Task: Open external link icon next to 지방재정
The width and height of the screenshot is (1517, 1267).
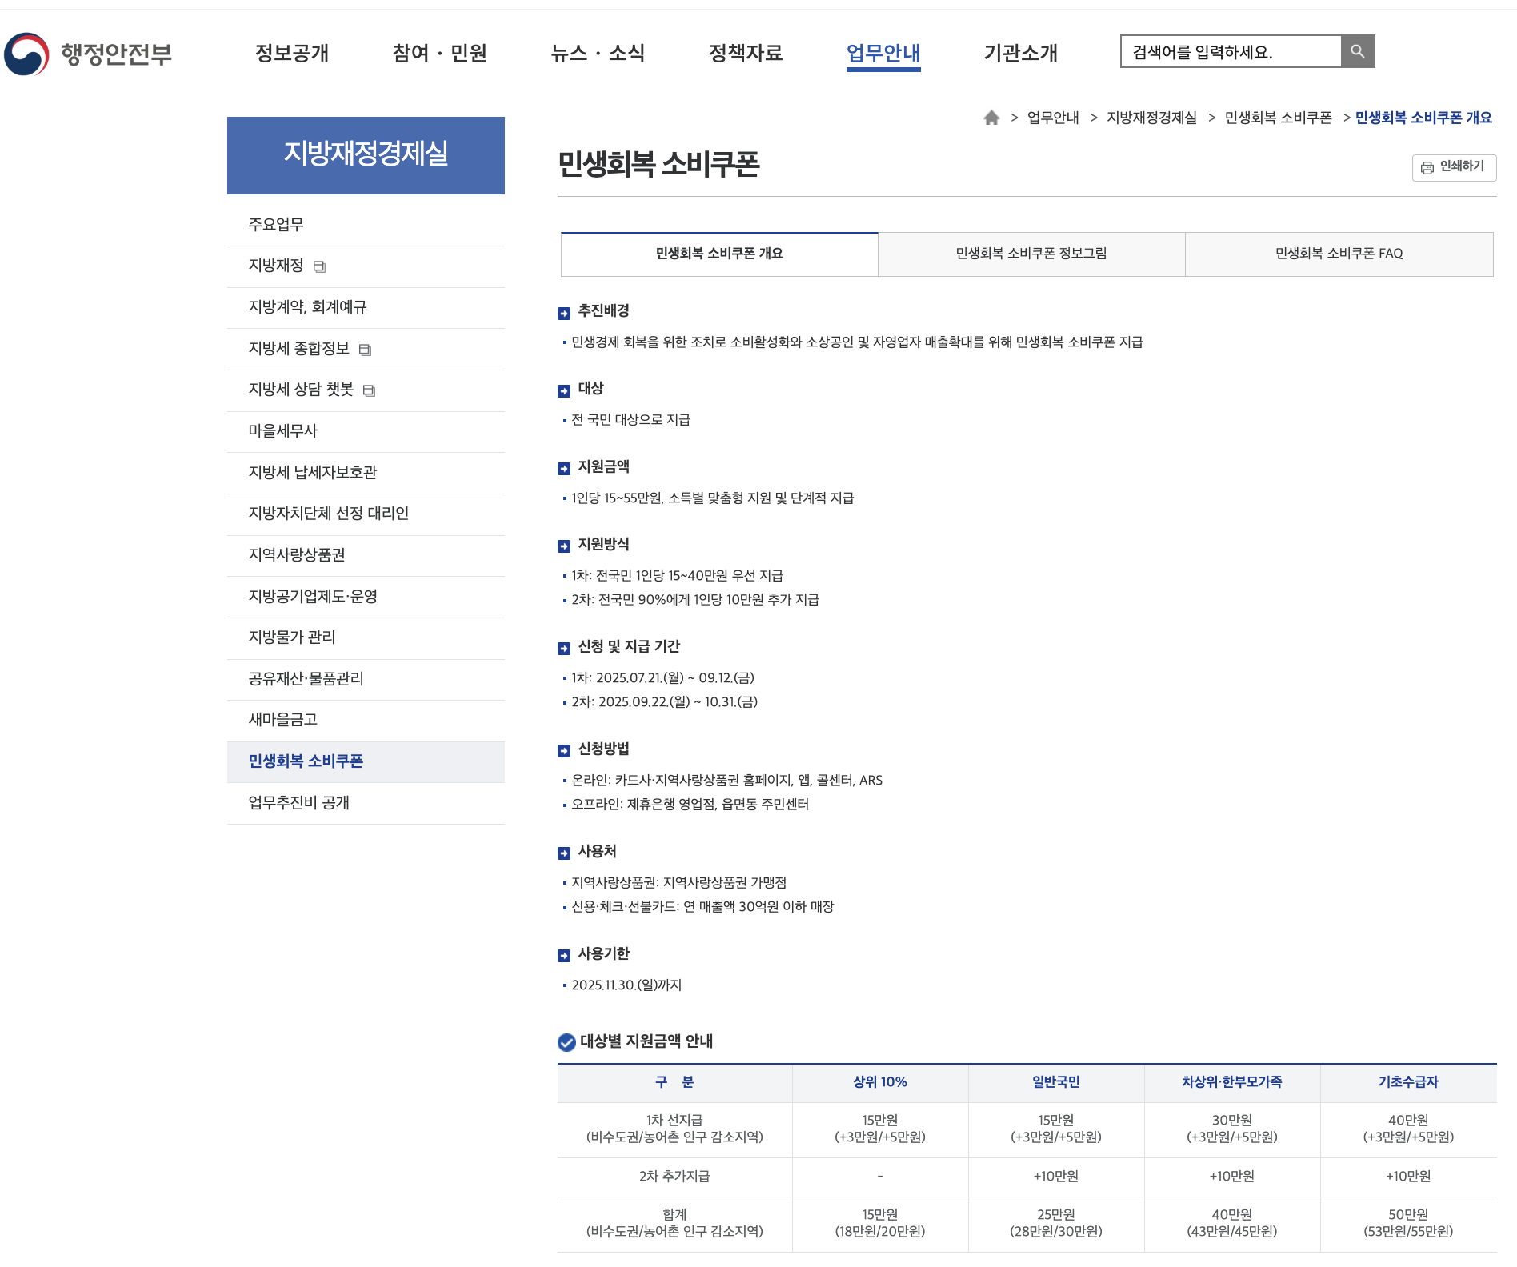Action: click(x=319, y=266)
